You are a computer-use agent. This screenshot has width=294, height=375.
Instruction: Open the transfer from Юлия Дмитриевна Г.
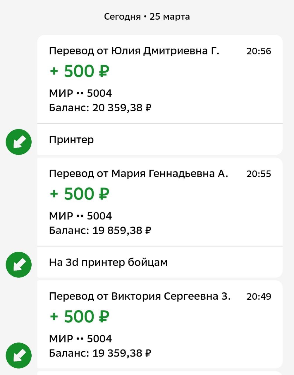coord(134,51)
